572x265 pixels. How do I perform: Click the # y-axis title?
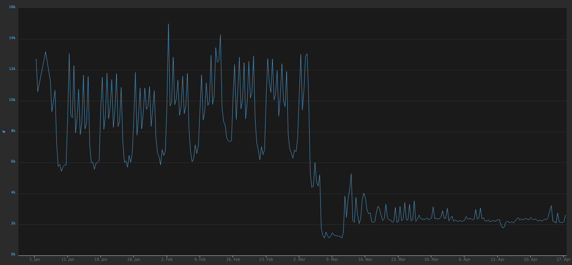click(x=3, y=132)
